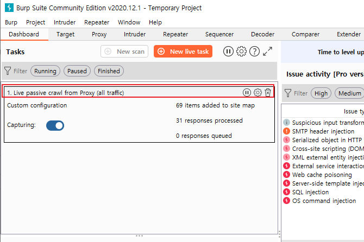Switch to the Sequencer tab
The image size is (364, 242).
pyautogui.click(x=219, y=34)
